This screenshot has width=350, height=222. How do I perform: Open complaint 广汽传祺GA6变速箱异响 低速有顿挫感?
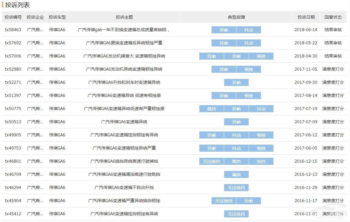click(124, 95)
